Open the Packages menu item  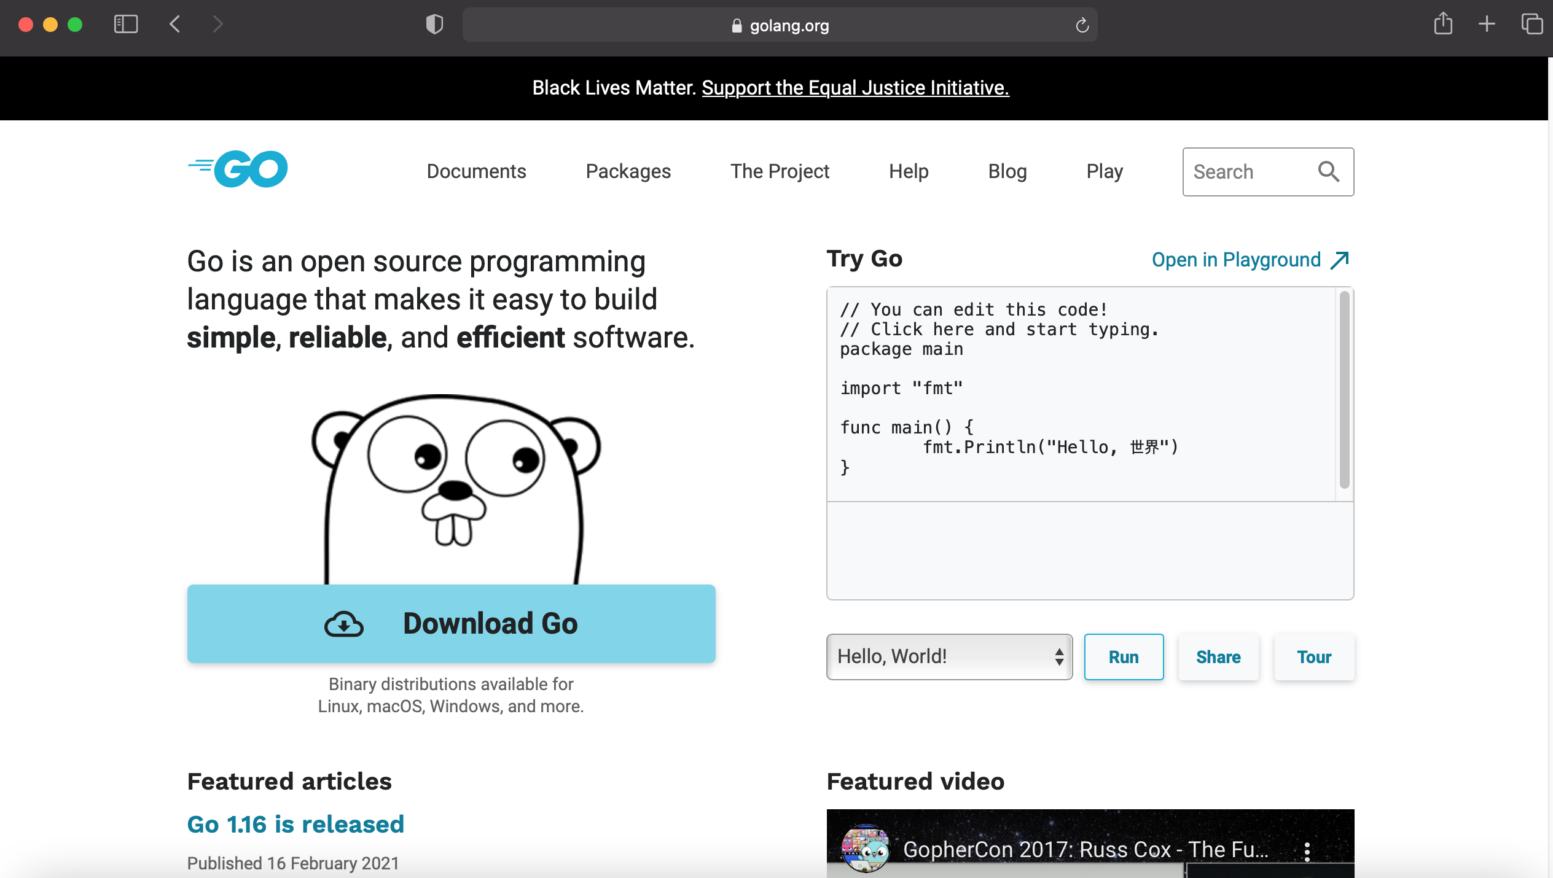(628, 171)
